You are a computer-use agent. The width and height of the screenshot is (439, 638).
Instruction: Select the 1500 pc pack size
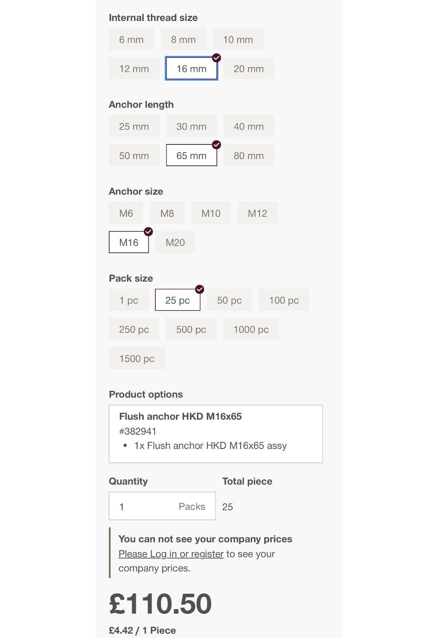pyautogui.click(x=137, y=359)
